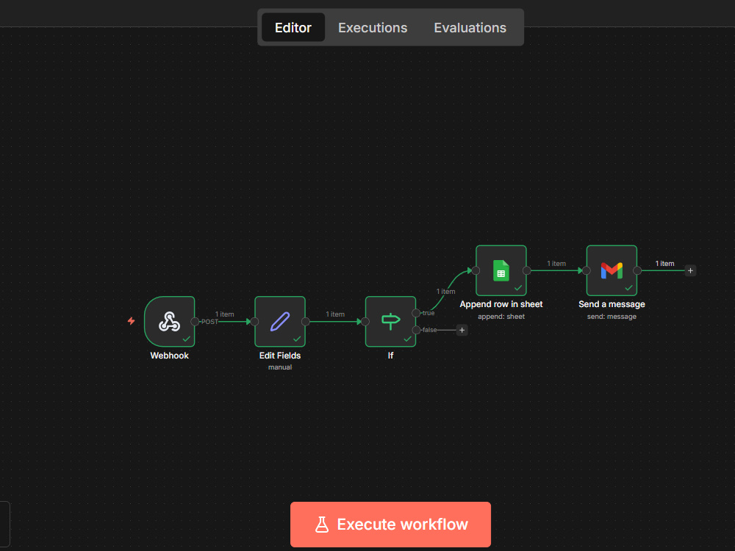Click '1 item' on the If true branch

point(446,292)
